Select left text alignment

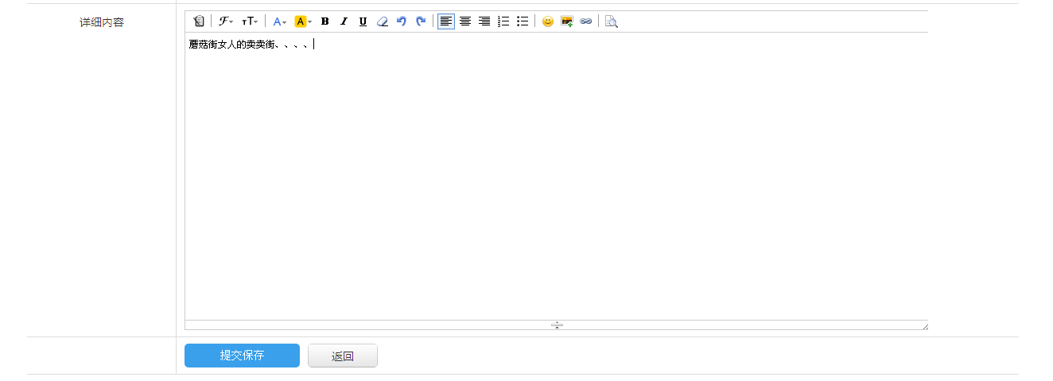point(446,21)
